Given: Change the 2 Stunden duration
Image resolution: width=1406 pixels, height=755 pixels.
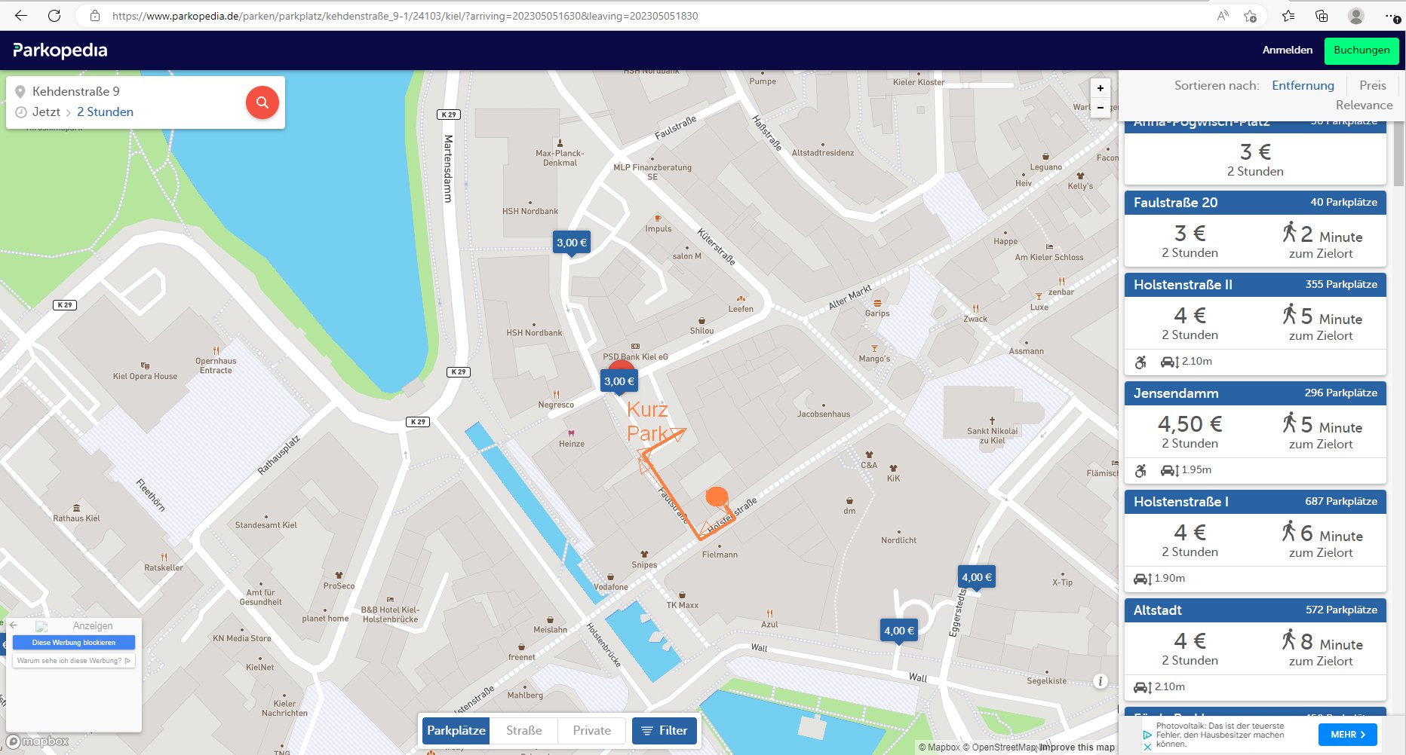Looking at the screenshot, I should 105,112.
